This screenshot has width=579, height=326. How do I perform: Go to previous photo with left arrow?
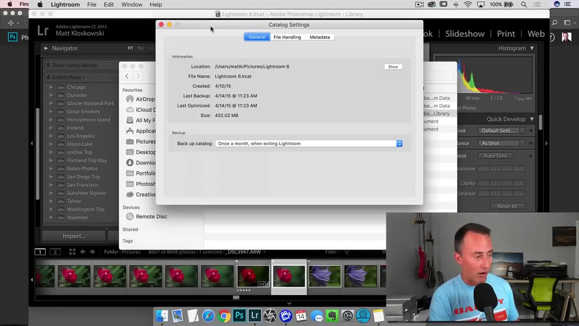tap(83, 252)
